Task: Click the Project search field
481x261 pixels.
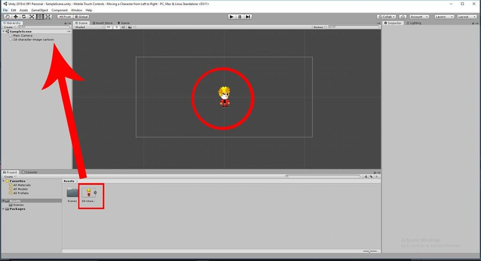Action: (x=322, y=177)
